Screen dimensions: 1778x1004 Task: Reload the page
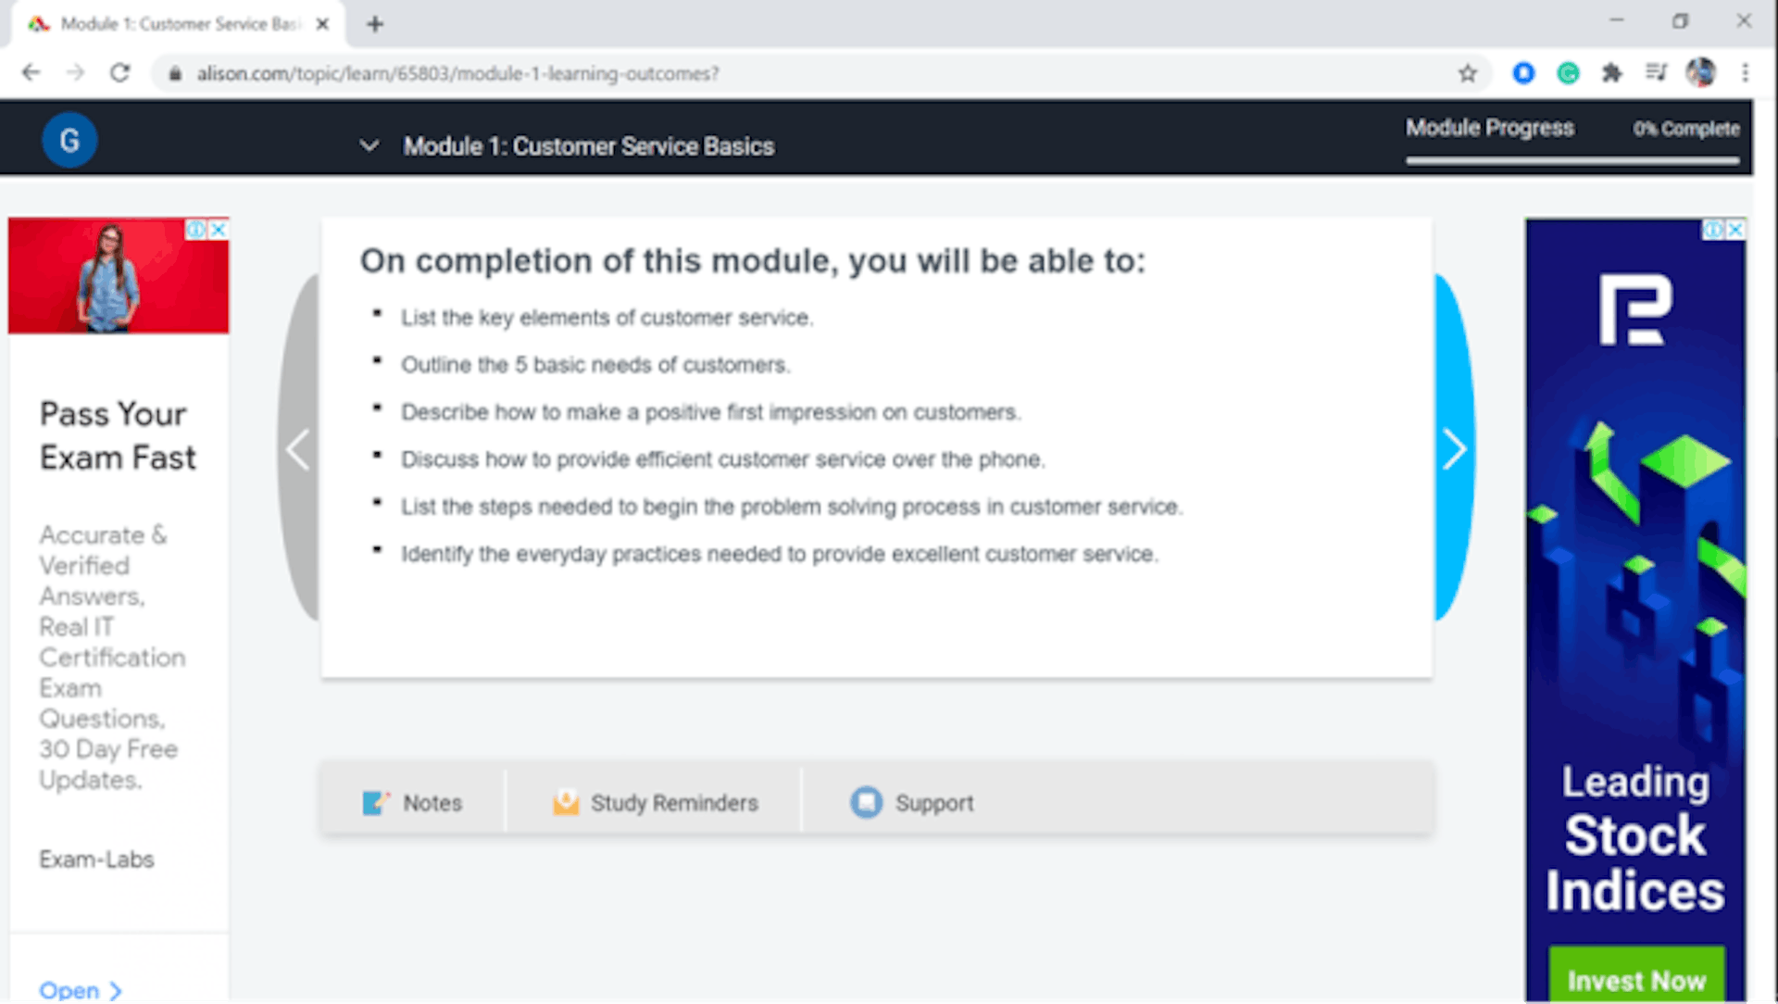tap(119, 73)
